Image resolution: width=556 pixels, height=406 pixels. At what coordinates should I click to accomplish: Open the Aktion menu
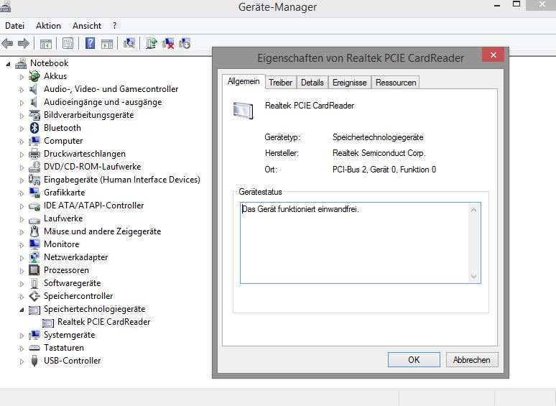pos(48,26)
